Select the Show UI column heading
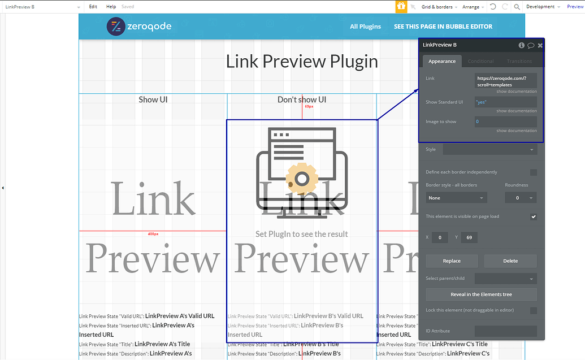Viewport: 585px width, 360px height. tap(153, 99)
